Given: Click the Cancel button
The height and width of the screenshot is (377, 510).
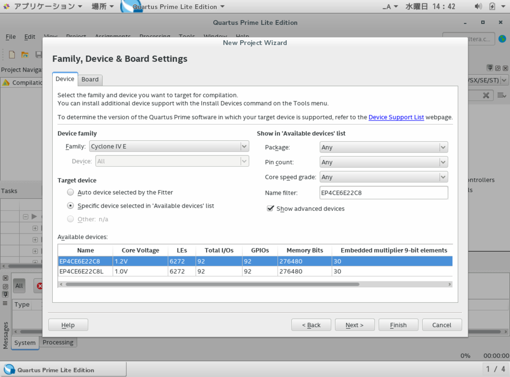Looking at the screenshot, I should click(x=442, y=325).
